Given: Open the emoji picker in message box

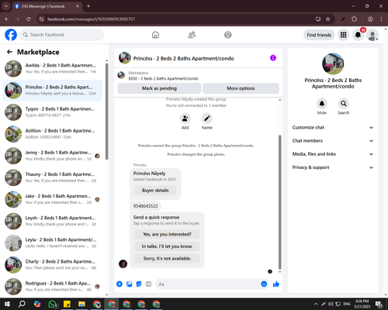Looking at the screenshot, I should (x=264, y=284).
